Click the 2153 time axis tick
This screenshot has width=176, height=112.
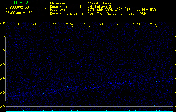53,24
